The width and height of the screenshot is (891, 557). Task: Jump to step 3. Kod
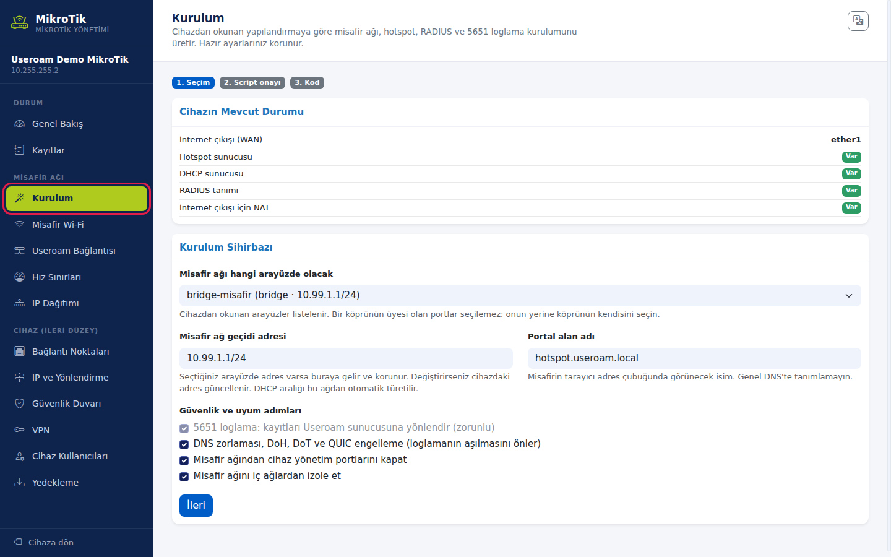307,82
